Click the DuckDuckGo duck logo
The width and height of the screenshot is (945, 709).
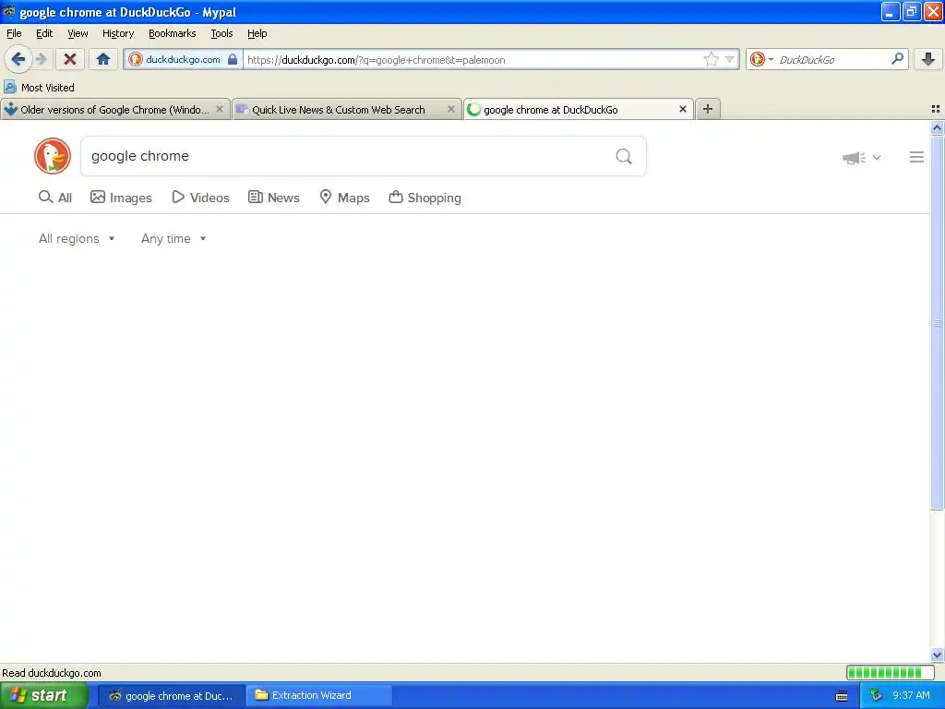click(53, 156)
